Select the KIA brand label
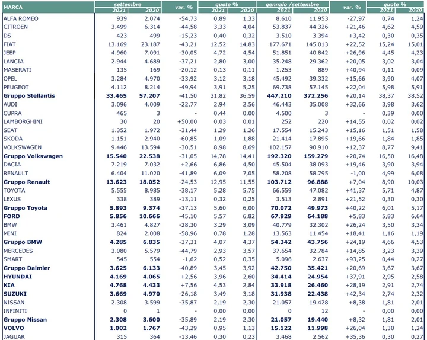Viewport: 427px width, 340px height. tap(9, 285)
